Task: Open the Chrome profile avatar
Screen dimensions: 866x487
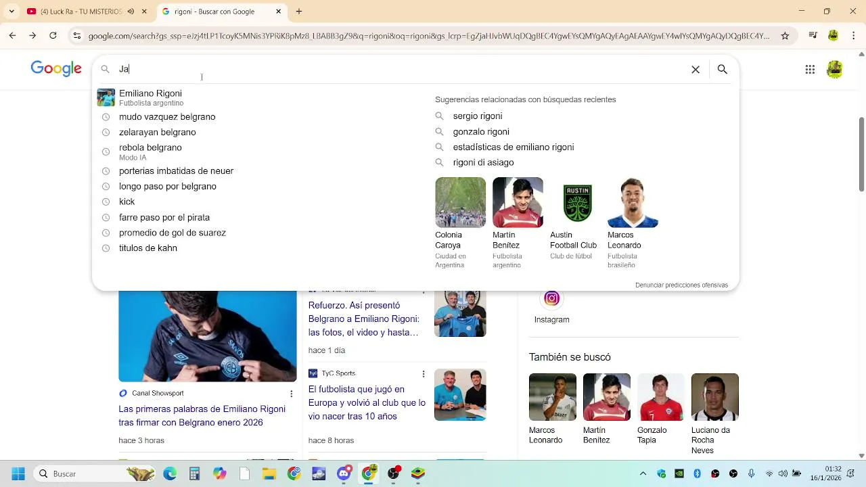Action: click(833, 35)
